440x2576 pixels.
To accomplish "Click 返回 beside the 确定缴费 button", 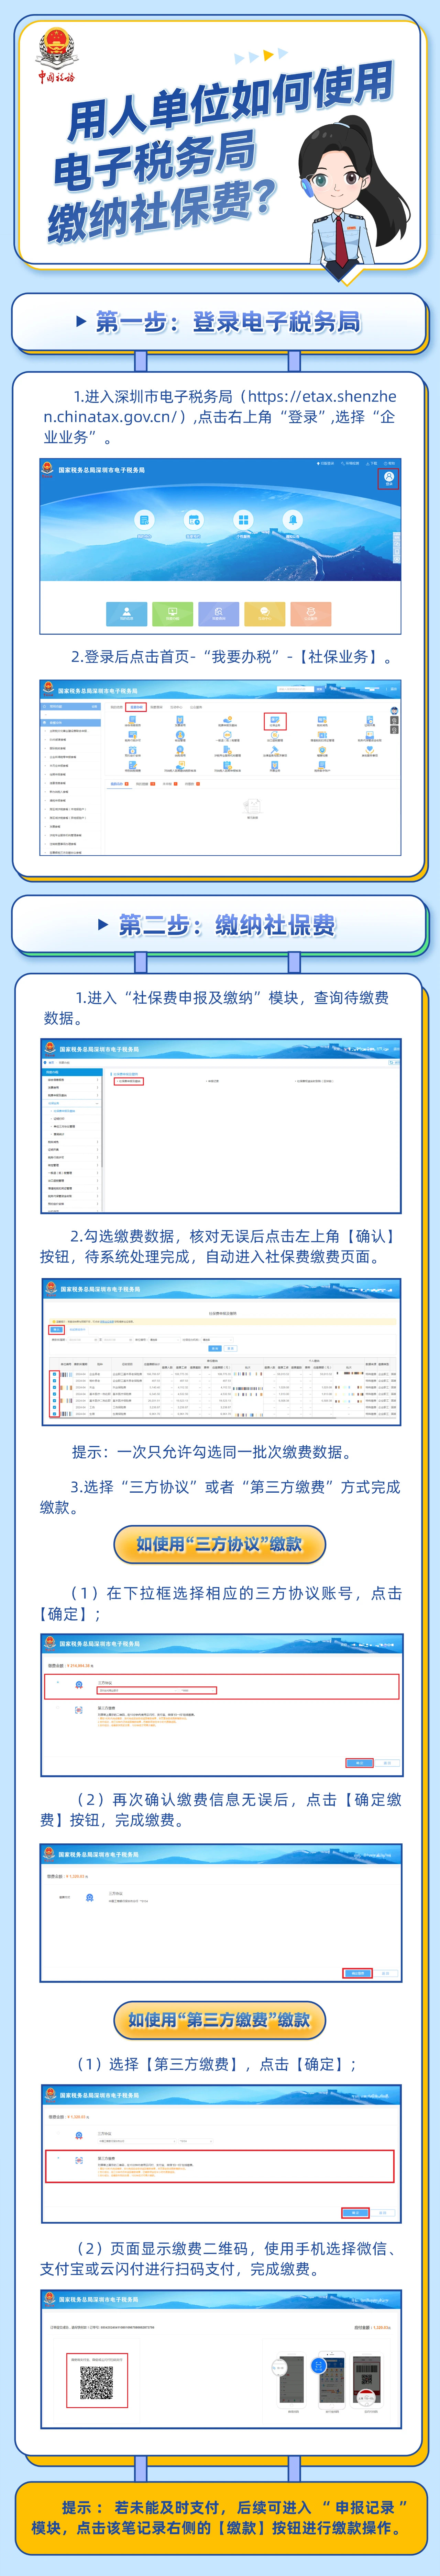I will pos(385,1974).
